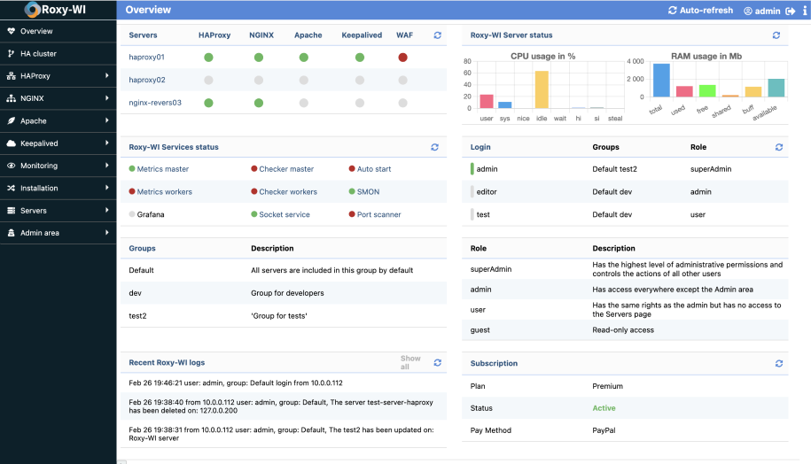Expand the HAProxy sidebar menu
The height and width of the screenshot is (464, 811).
coord(58,76)
